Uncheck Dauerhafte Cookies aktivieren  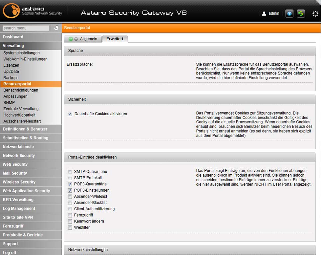click(70, 114)
